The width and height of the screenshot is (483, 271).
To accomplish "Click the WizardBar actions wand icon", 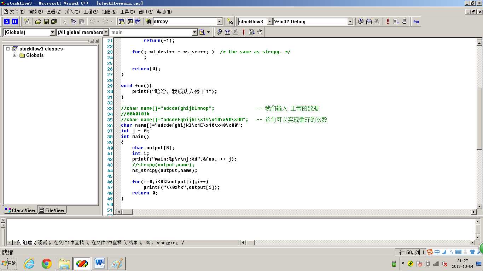I will pos(202,32).
